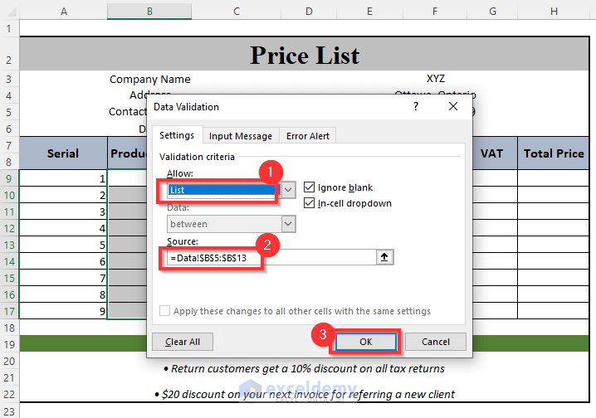Screen dimensions: 596x418
Task: Click the Total Price header cell
Action: click(554, 153)
